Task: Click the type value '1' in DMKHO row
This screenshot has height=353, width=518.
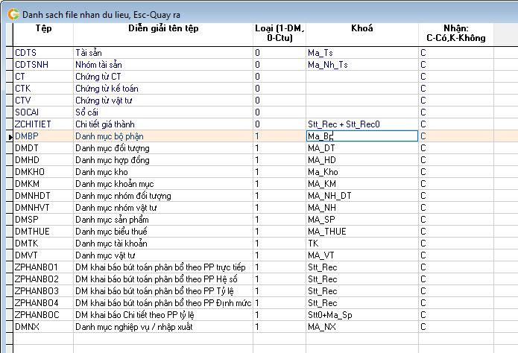Action: click(x=279, y=172)
